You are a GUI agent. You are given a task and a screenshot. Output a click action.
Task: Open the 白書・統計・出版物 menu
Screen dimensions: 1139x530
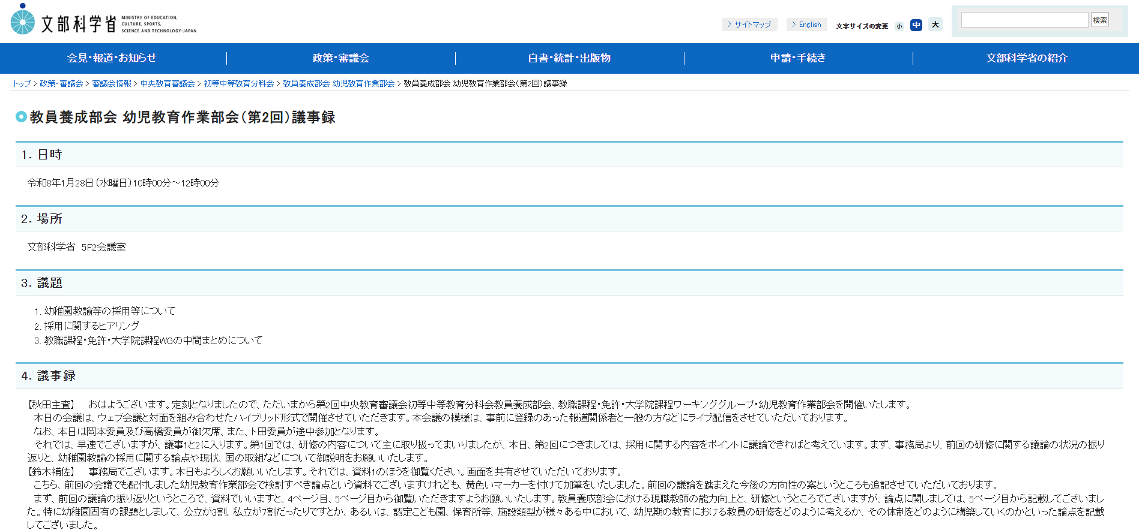[569, 58]
